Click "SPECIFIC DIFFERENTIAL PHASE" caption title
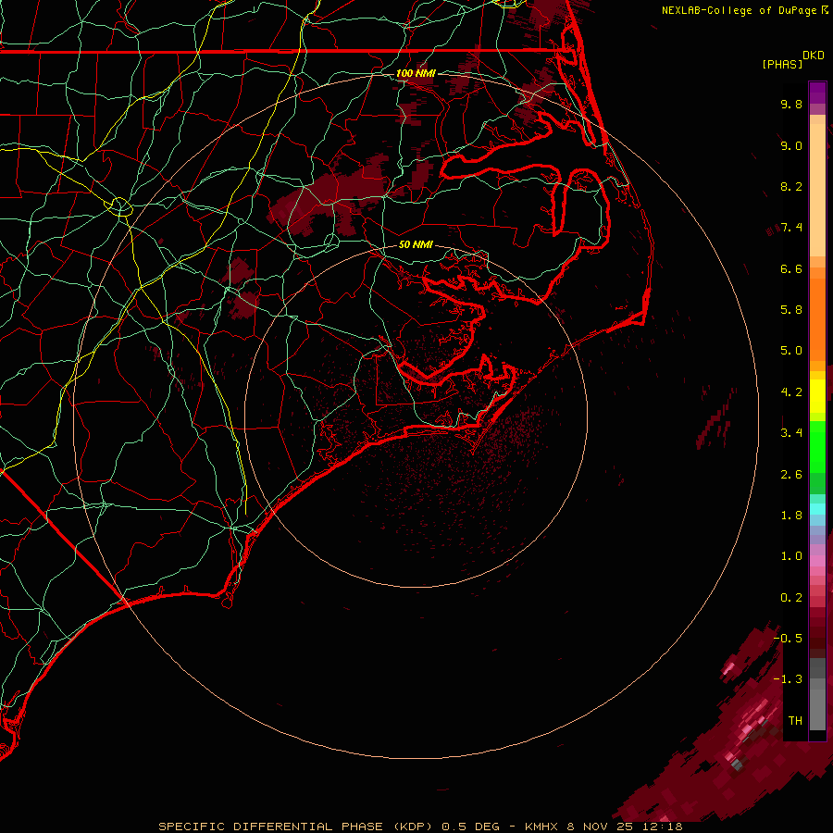Viewport: 833px width, 833px height. tap(270, 827)
